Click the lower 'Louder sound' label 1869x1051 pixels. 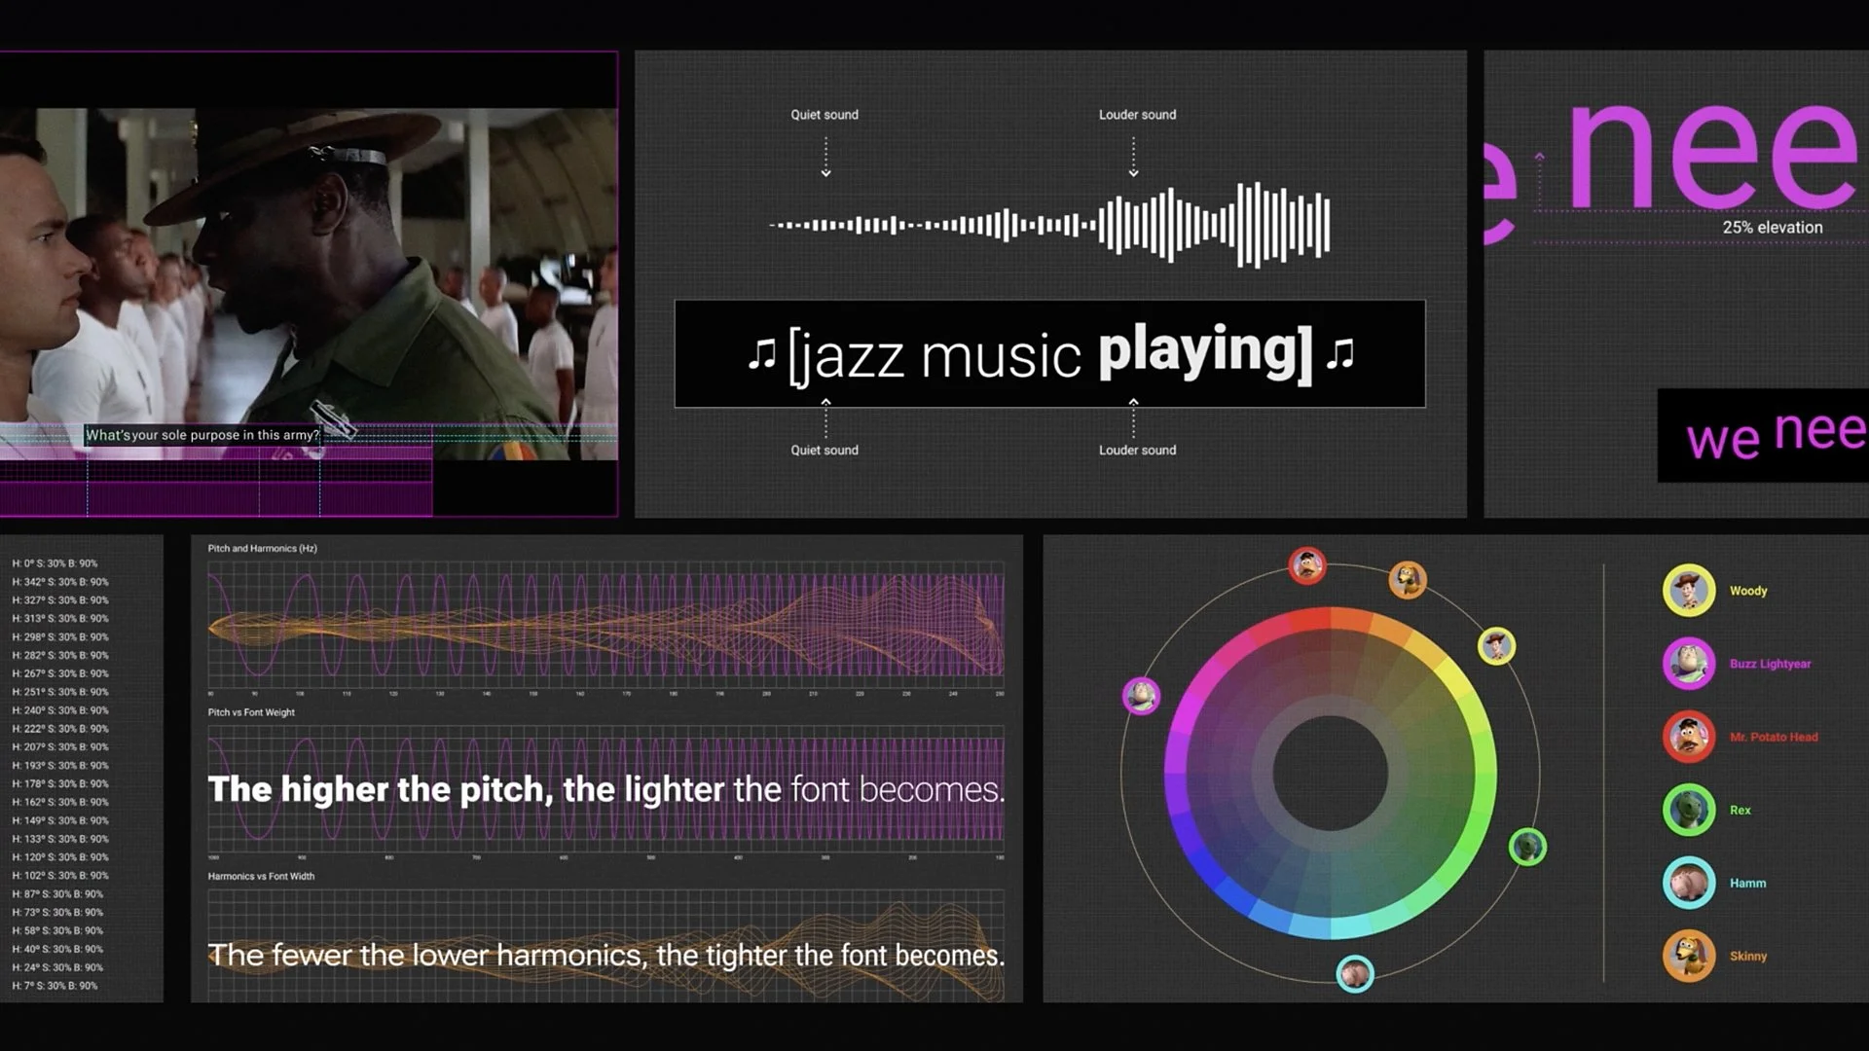(1137, 450)
